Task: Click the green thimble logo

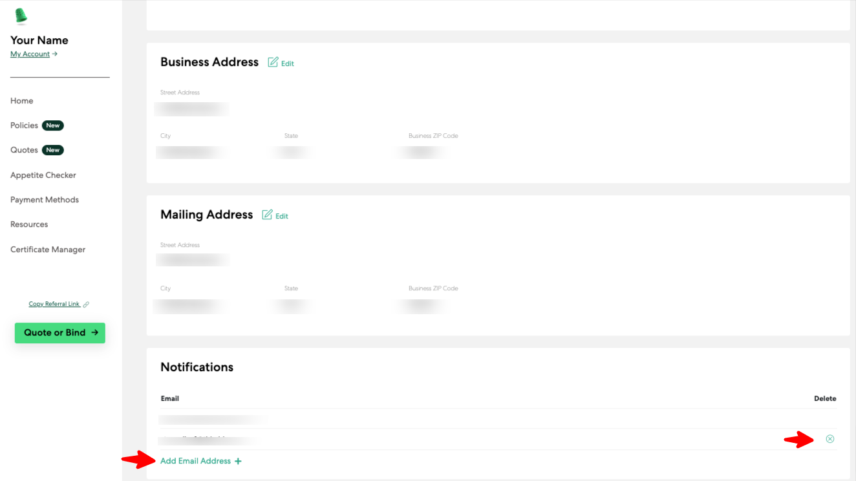Action: tap(21, 16)
